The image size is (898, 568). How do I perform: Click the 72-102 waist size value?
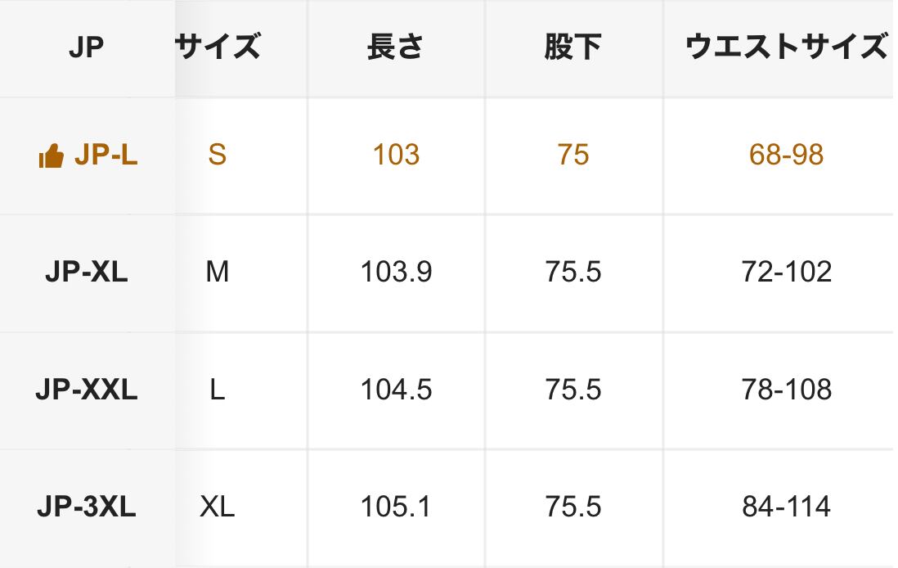coord(786,272)
